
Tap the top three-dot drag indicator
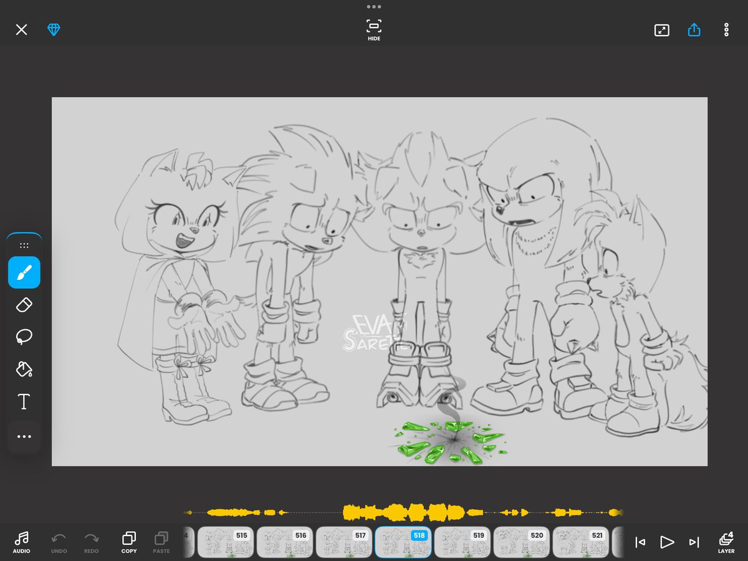point(374,6)
